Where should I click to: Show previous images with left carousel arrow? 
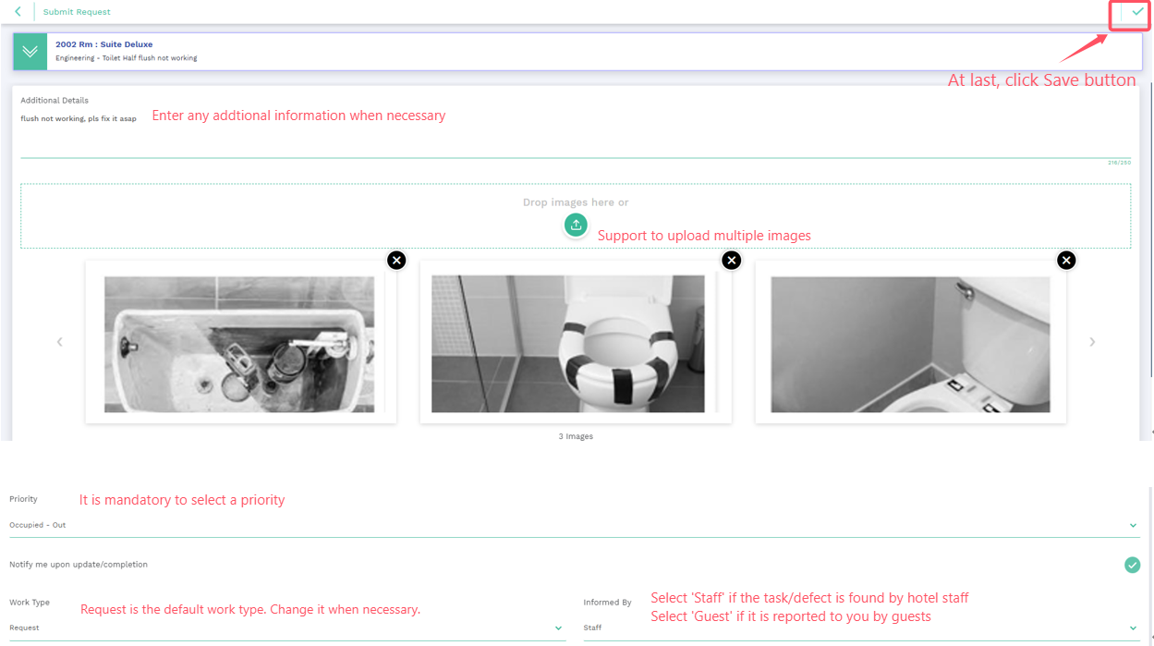pos(60,342)
